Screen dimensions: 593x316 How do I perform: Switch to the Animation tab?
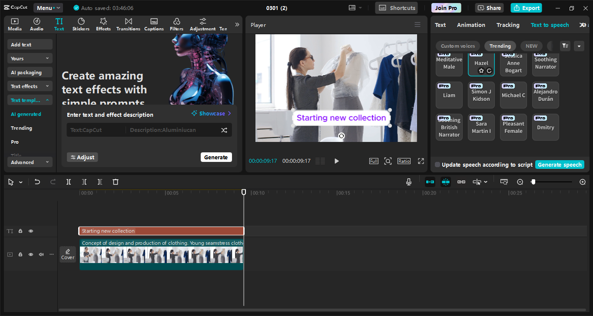pos(471,25)
